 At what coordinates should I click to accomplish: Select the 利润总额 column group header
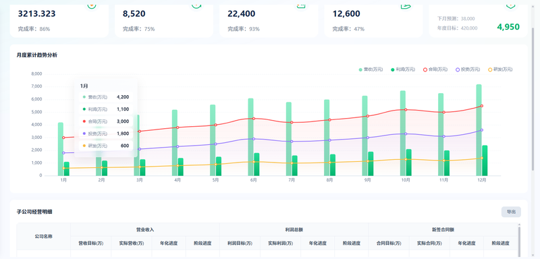(294, 229)
